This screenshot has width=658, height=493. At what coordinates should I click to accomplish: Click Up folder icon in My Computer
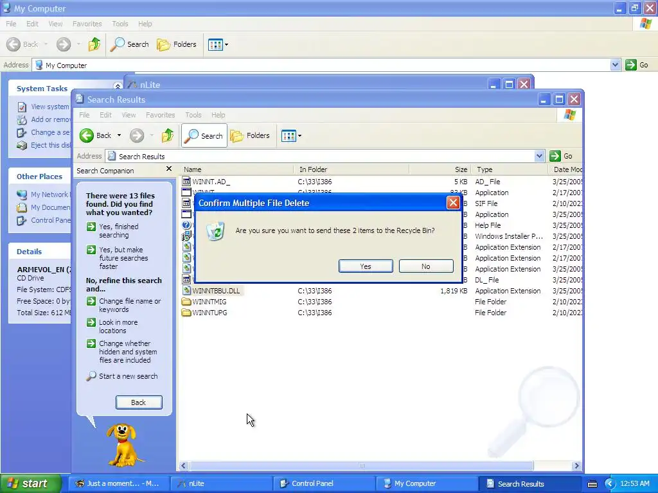pos(94,44)
